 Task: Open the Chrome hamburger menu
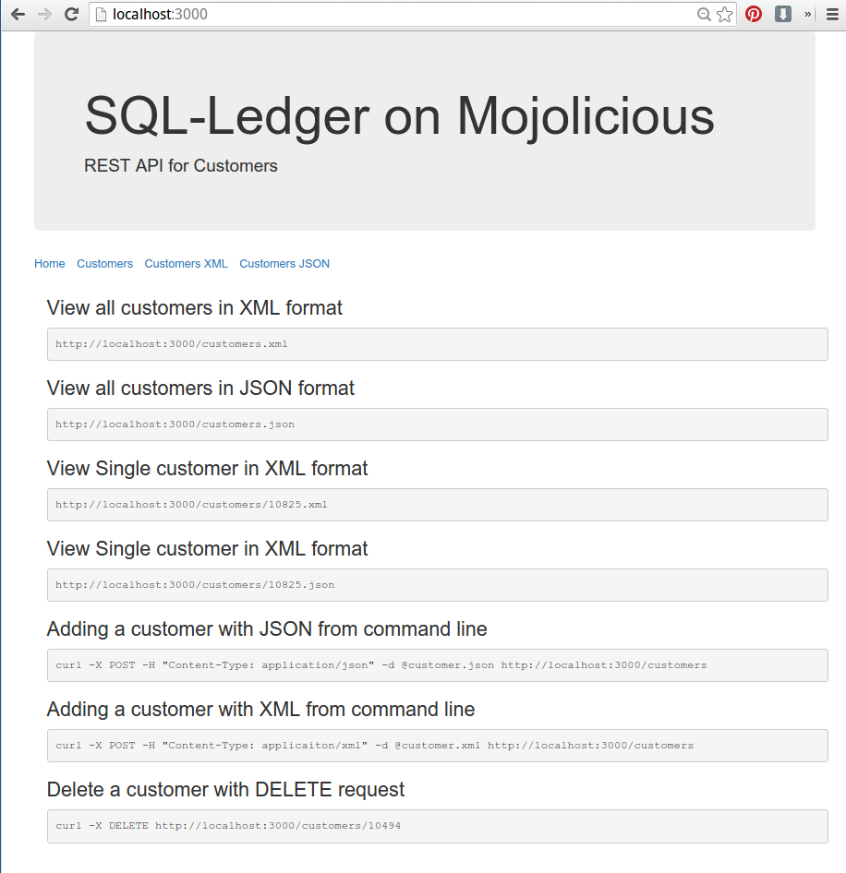832,15
